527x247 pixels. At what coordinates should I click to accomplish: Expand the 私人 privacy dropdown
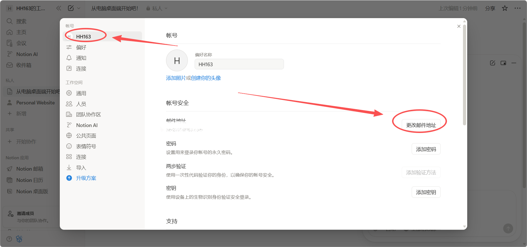click(157, 8)
